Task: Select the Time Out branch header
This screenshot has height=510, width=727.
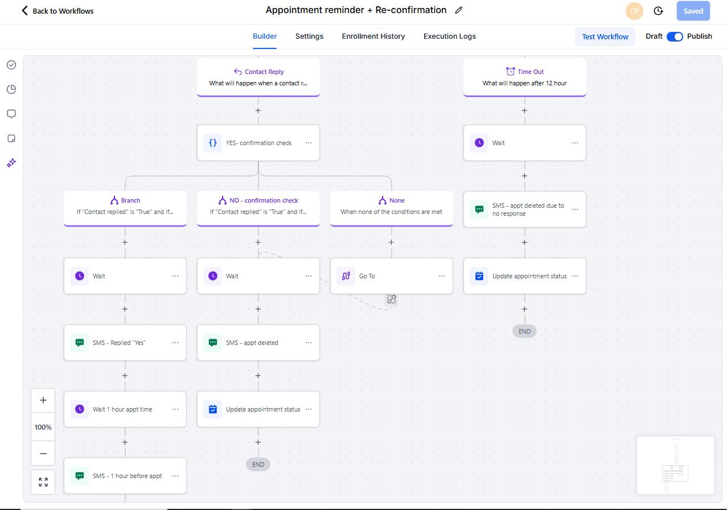Action: [x=525, y=77]
